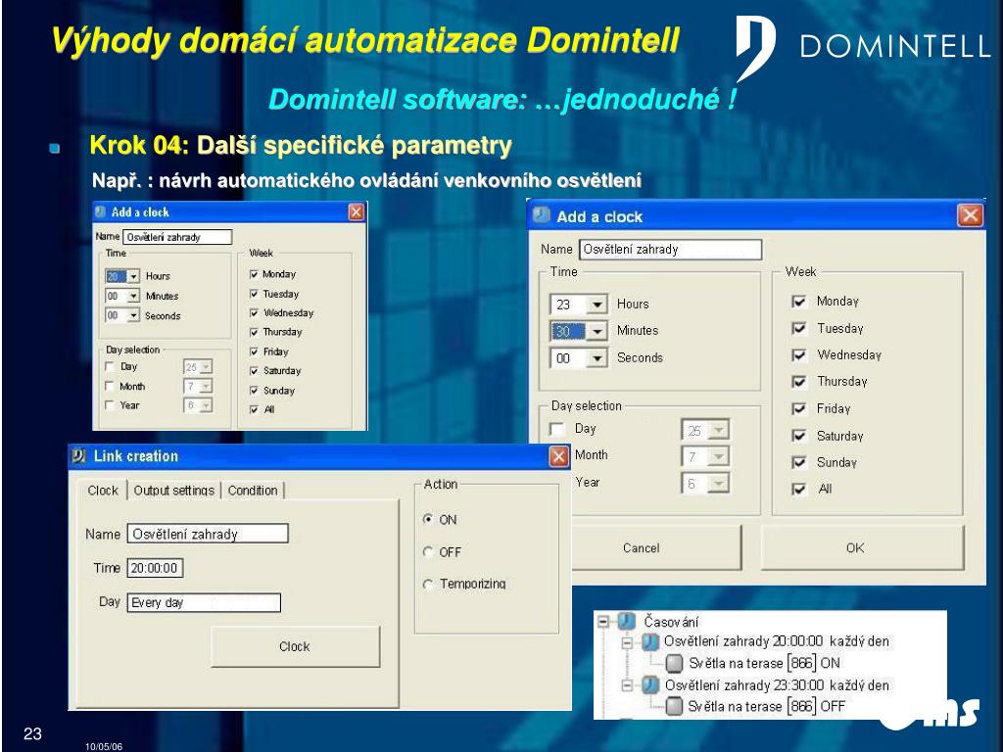Toggle the All checkbox in the smaller Add a clock dialog
Image resolution: width=1003 pixels, height=752 pixels.
click(254, 410)
